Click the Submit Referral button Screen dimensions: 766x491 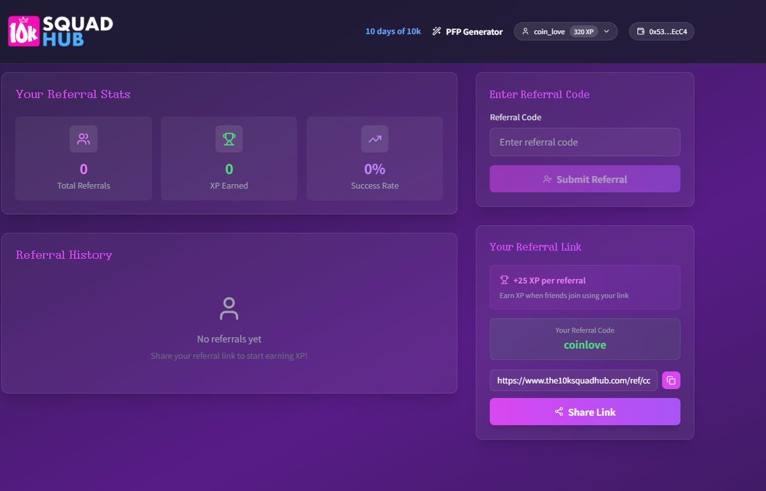click(585, 179)
